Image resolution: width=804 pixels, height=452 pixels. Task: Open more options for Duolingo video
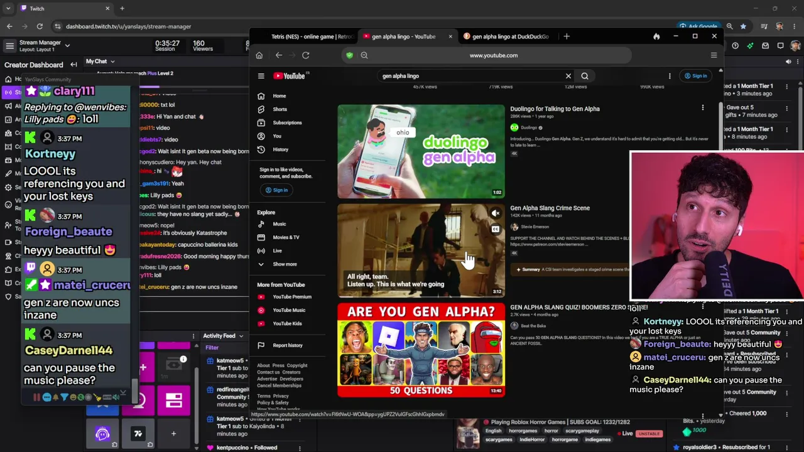point(702,108)
